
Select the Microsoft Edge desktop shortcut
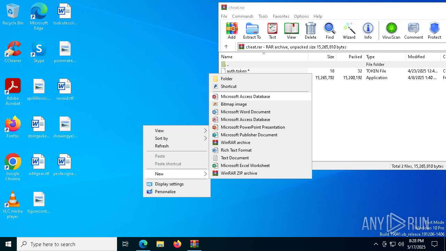pos(39,17)
